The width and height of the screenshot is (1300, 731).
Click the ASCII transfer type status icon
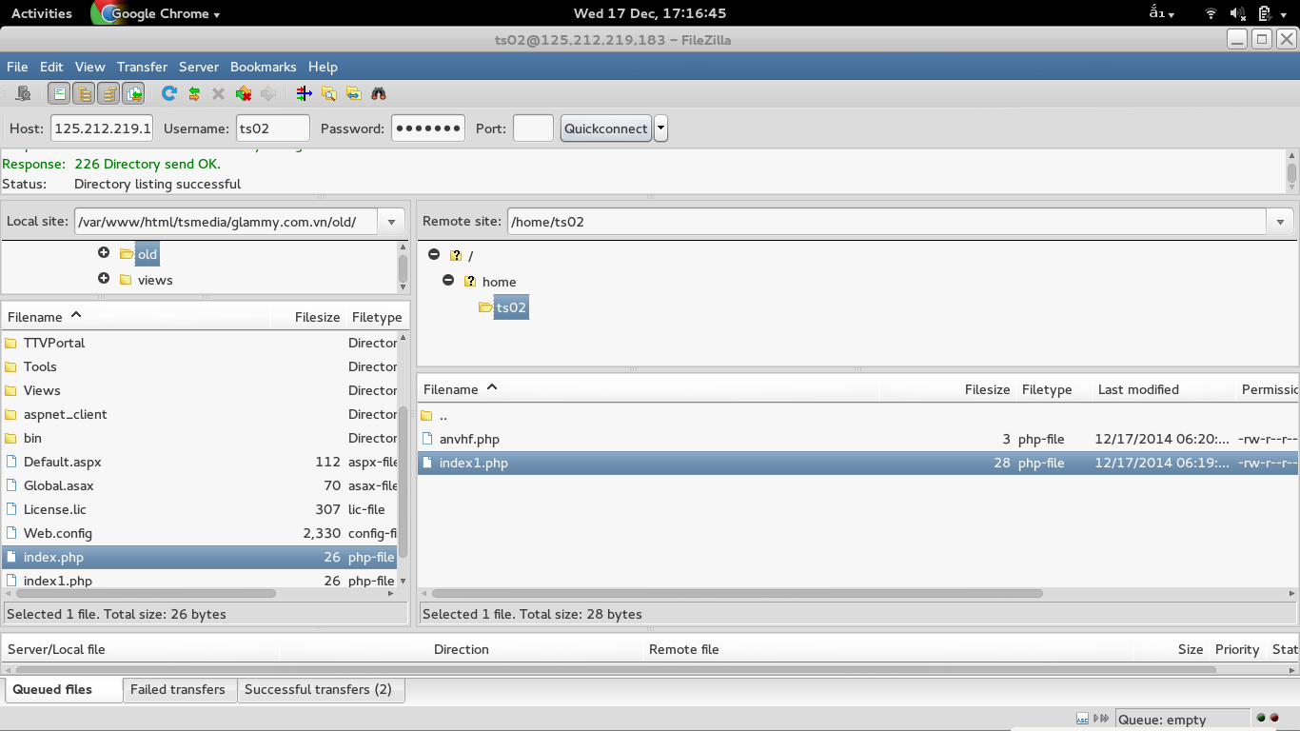pyautogui.click(x=1083, y=719)
